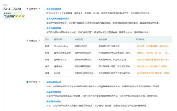Click the 品牌热点关联讨论 content type cell
Viewport: 177px width, 111px height.
pyautogui.click(x=83, y=60)
